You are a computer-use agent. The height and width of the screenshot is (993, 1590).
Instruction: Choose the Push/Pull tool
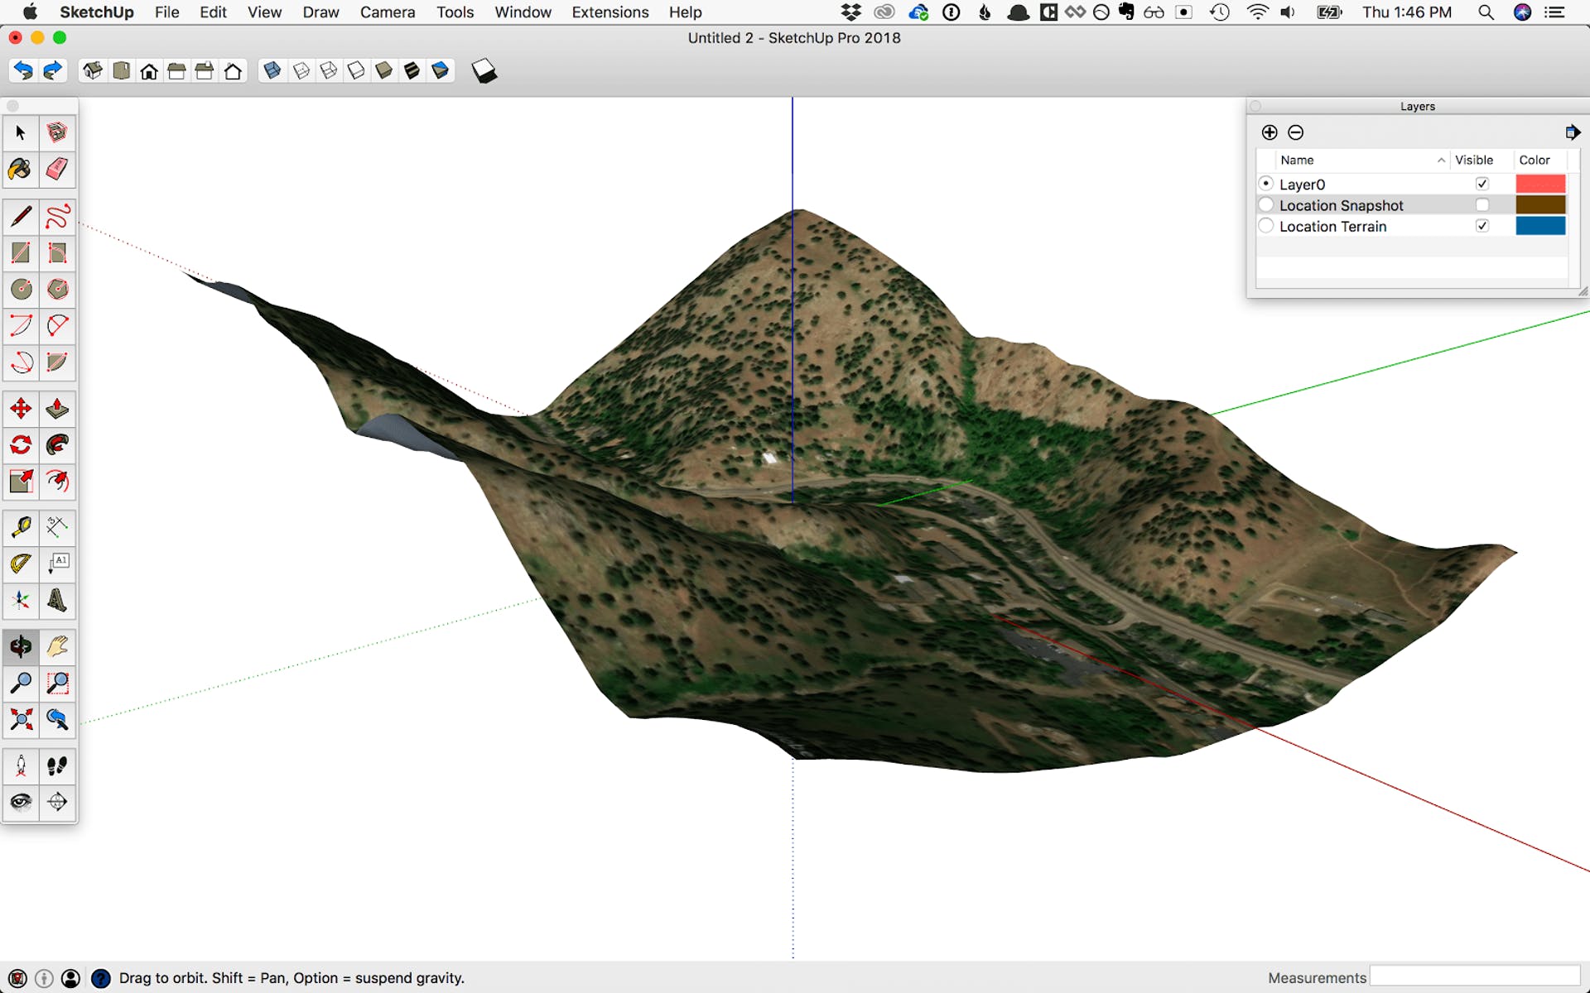click(57, 409)
